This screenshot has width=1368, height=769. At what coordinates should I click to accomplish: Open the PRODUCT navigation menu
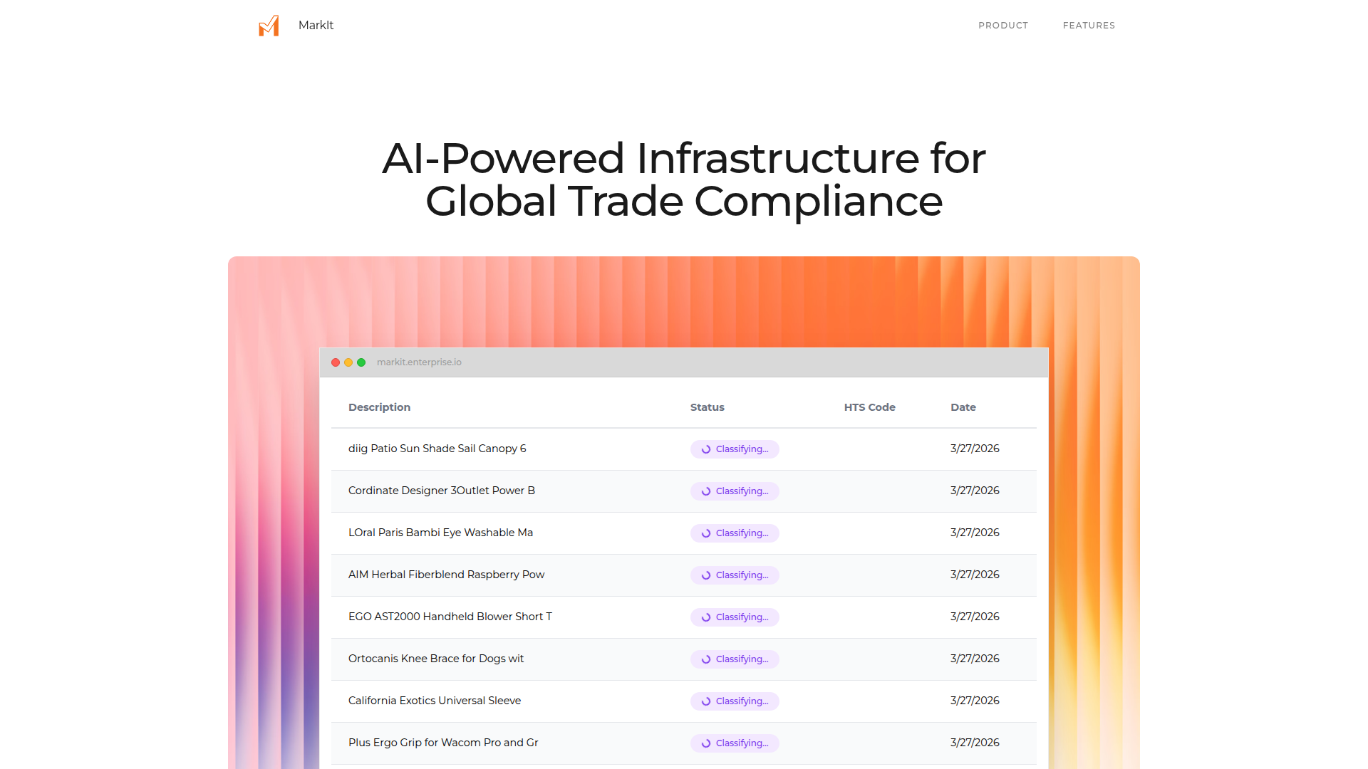pyautogui.click(x=1002, y=26)
